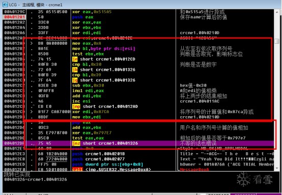Screen dimensions: 282x195
Task: Select 'je short crcme1.004012CD' jump line
Action: pos(104,59)
